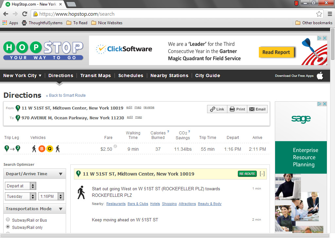Click the yellow Q train icon
The width and height of the screenshot is (335, 238).
(x=50, y=149)
